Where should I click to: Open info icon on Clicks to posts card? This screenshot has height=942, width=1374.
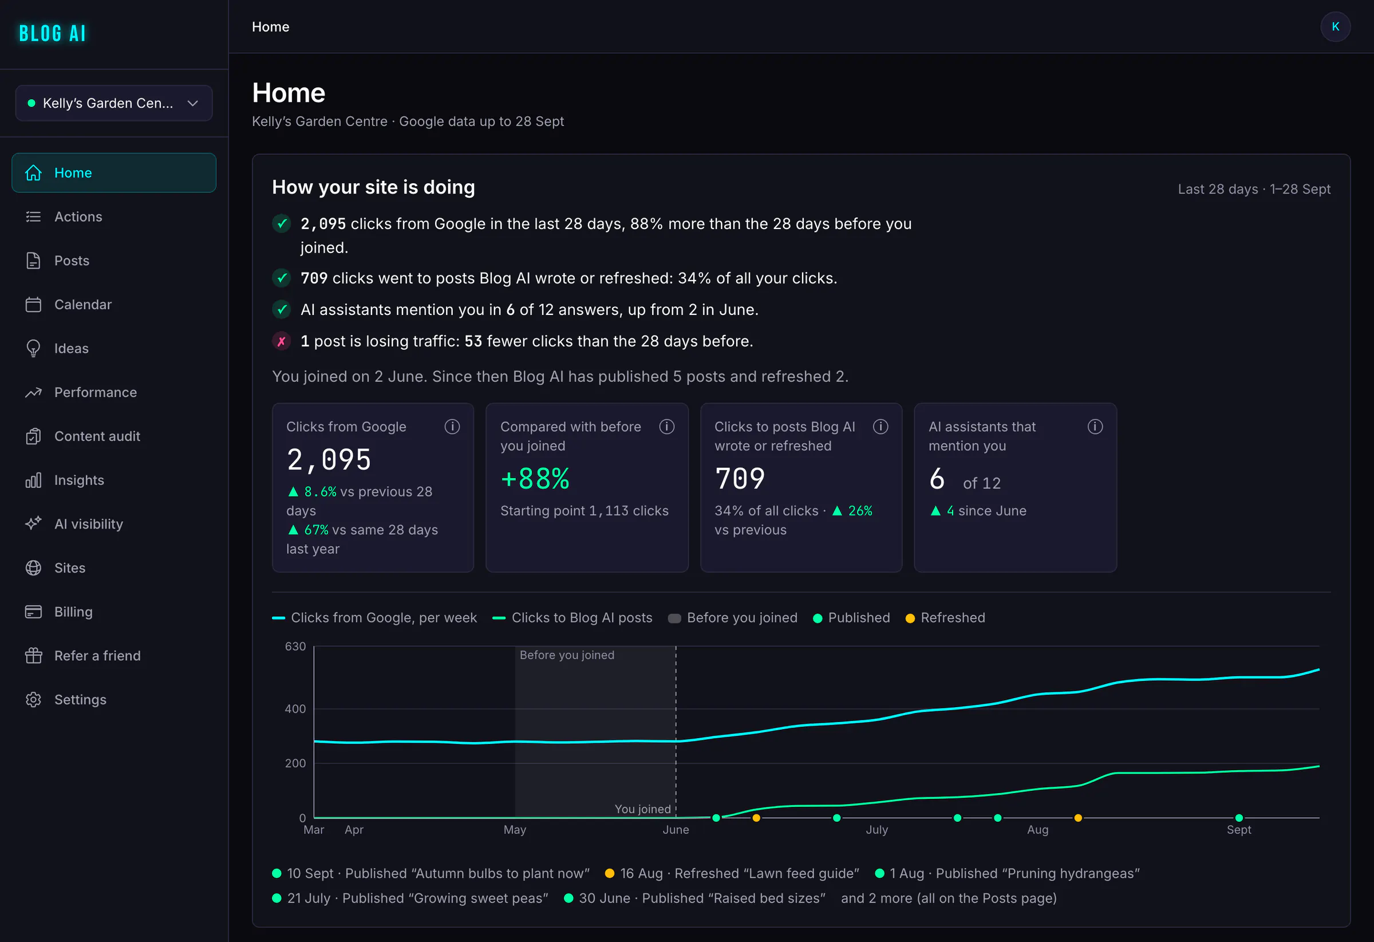click(x=881, y=427)
